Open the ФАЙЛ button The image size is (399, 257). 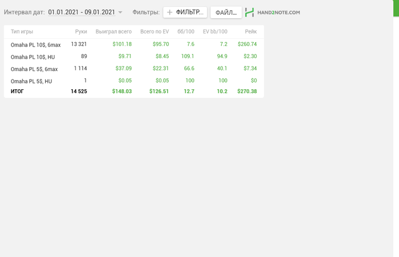[x=226, y=12]
